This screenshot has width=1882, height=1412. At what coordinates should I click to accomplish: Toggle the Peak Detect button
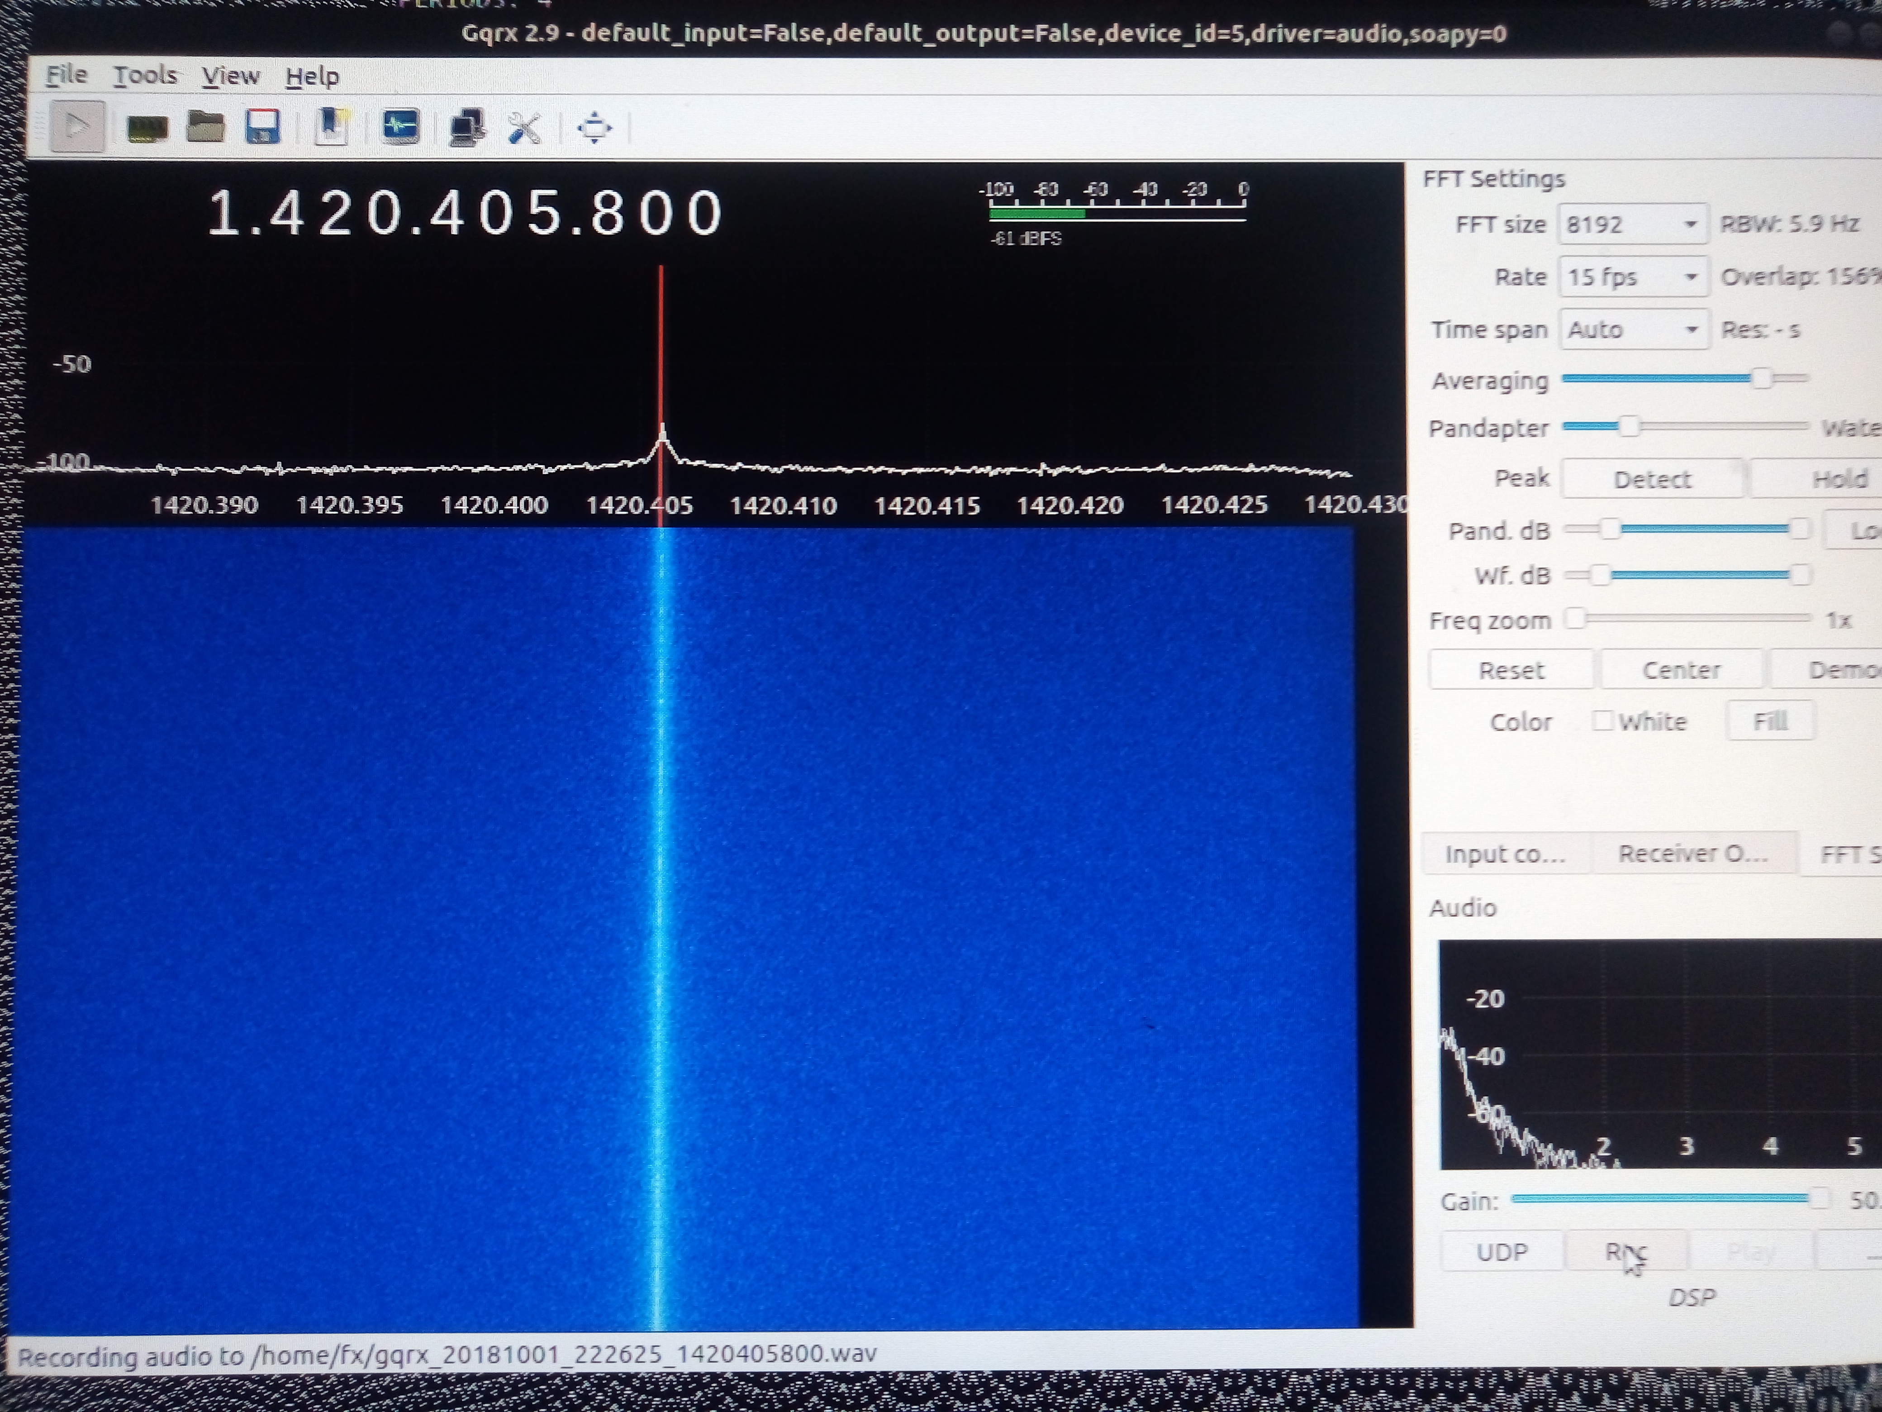tap(1651, 479)
